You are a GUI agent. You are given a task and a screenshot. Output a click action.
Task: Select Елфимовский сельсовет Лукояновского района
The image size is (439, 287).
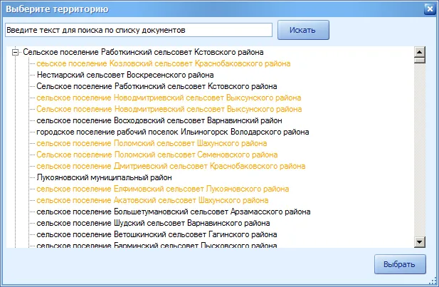tap(163, 189)
